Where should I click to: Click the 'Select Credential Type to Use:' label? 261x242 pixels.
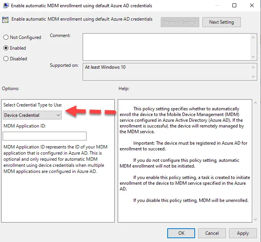[x=33, y=105]
